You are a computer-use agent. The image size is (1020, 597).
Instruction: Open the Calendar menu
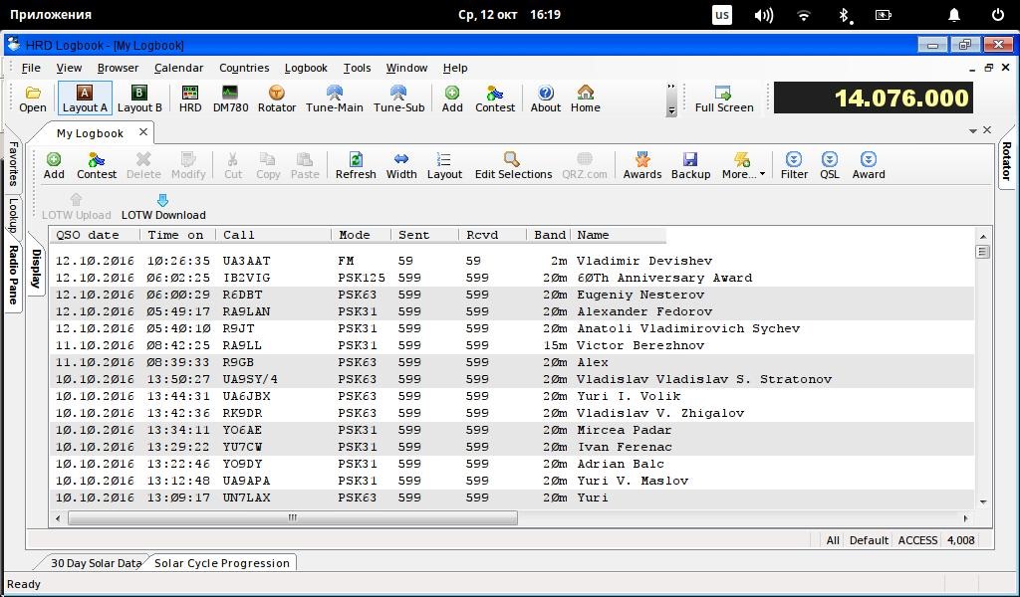click(179, 68)
